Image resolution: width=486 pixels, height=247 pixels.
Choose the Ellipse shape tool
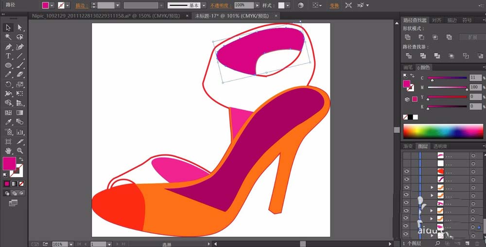pyautogui.click(x=8, y=66)
